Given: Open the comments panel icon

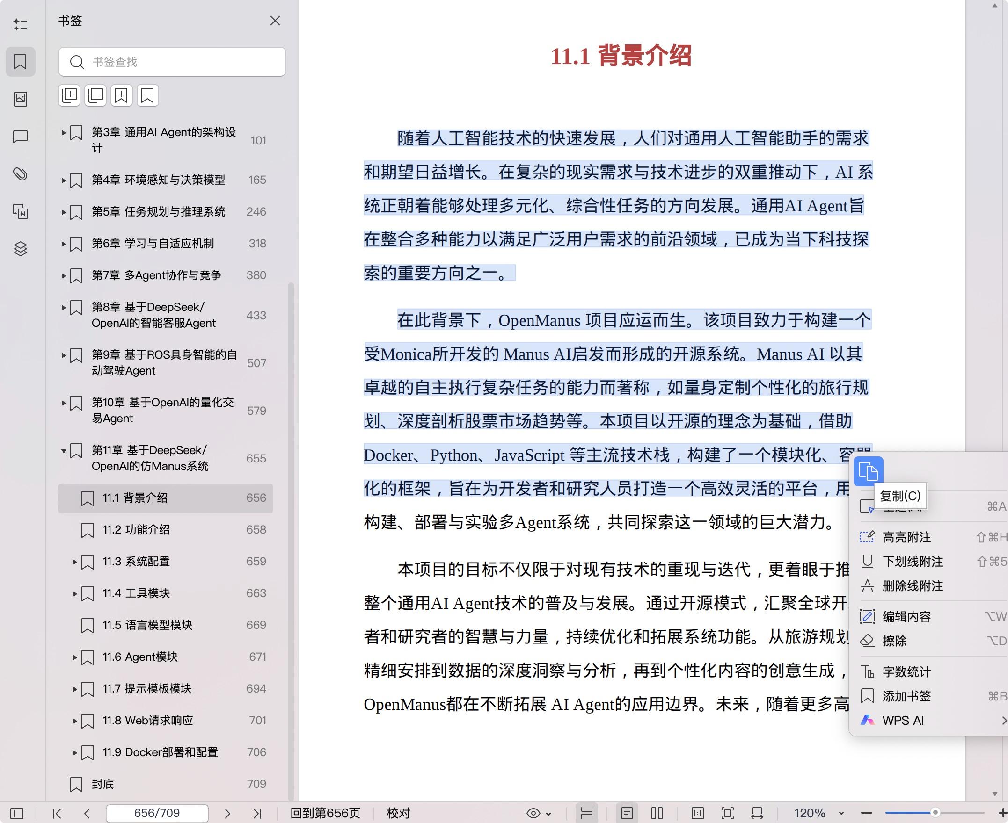Looking at the screenshot, I should click(x=21, y=137).
